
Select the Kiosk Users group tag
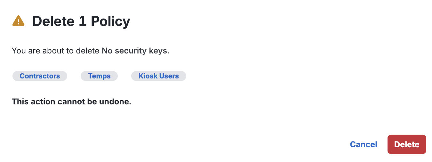coord(158,76)
